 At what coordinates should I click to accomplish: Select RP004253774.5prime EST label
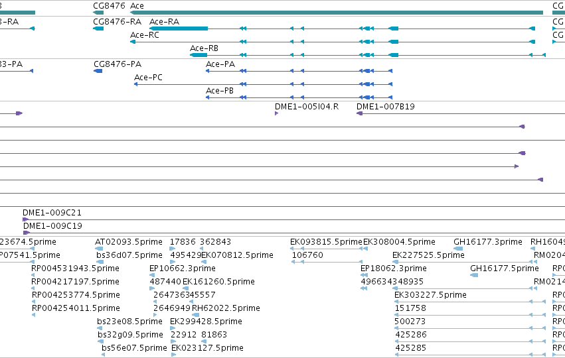point(76,295)
